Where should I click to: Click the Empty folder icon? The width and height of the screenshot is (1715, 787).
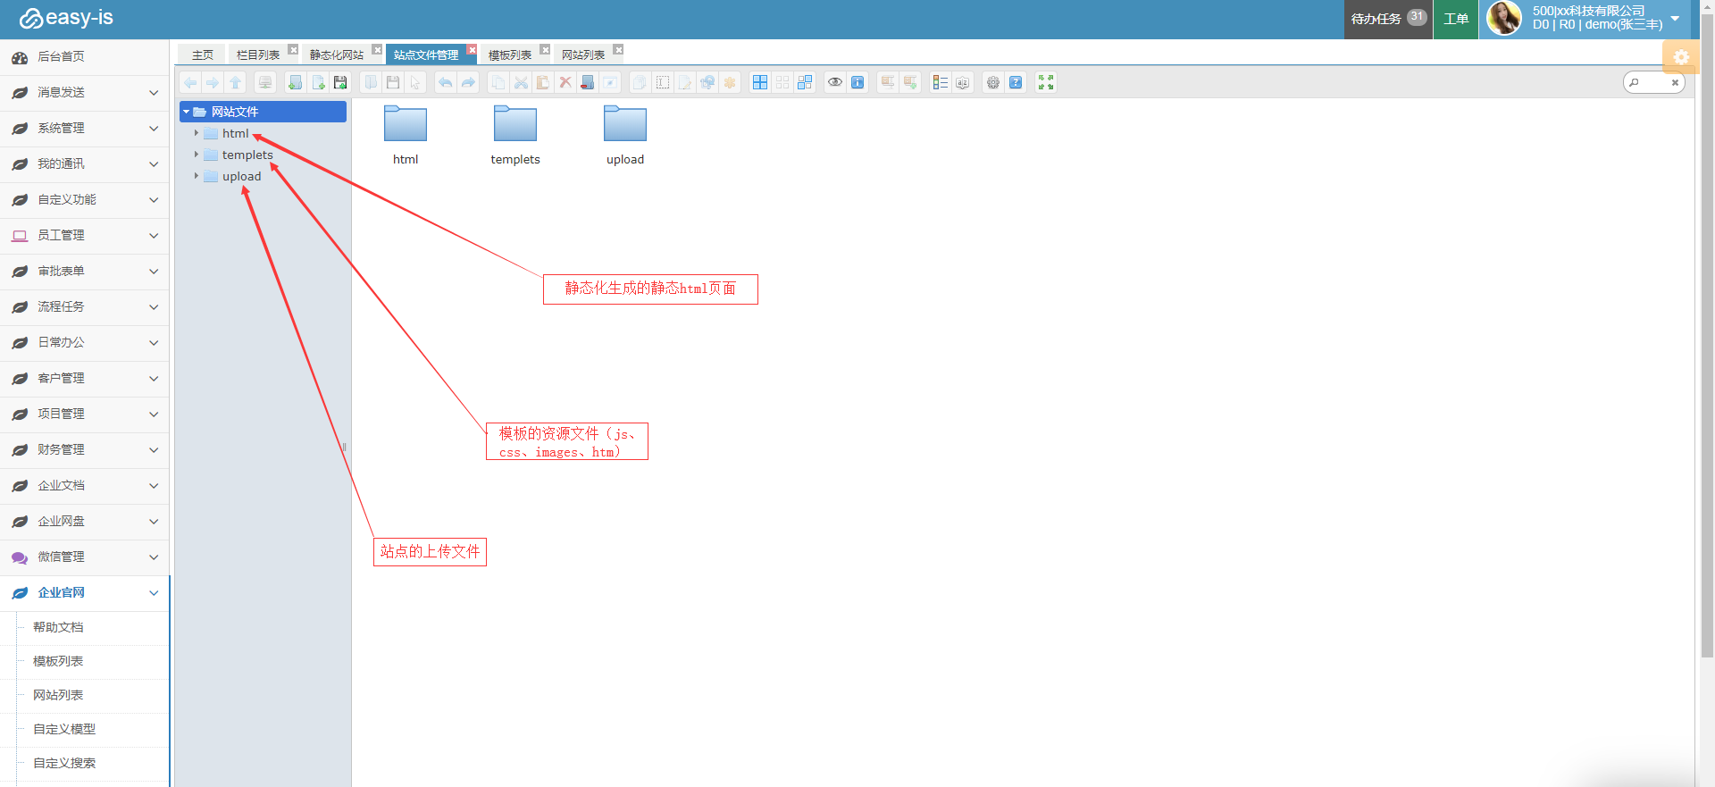coord(587,82)
